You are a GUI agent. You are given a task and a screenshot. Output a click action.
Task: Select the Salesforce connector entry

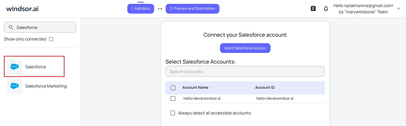point(34,67)
